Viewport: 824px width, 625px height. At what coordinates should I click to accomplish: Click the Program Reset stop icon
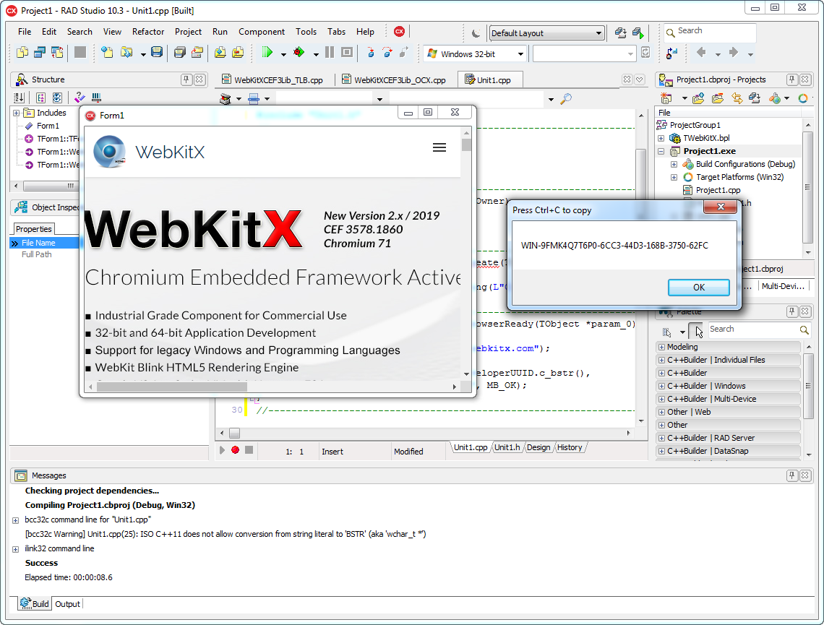coord(347,52)
